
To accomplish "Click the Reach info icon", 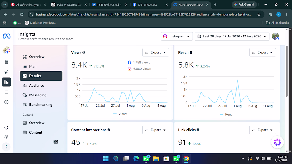I will point(191,52).
